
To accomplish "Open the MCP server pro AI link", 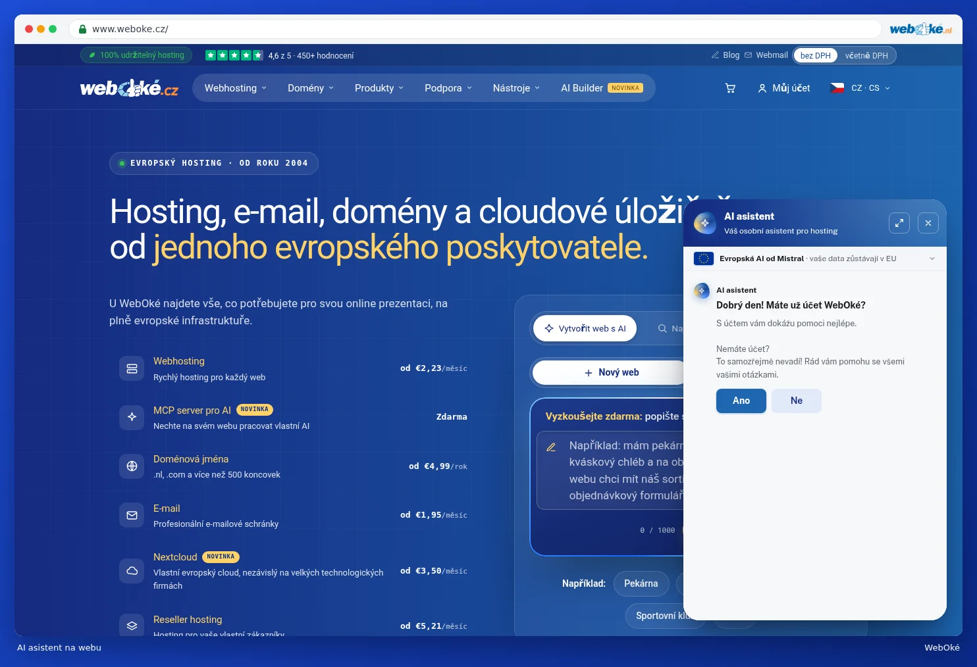I will (192, 410).
